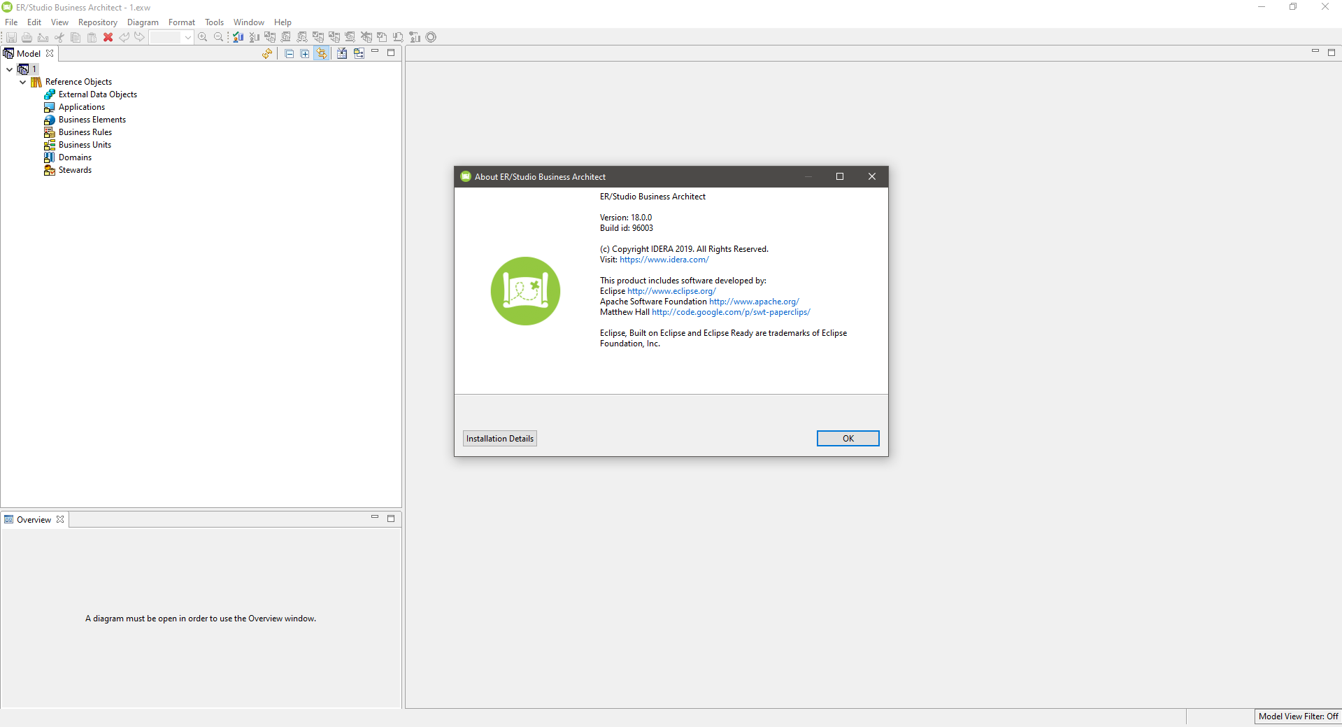The image size is (1342, 727).
Task: Select Domains in the model tree
Action: [x=75, y=157]
